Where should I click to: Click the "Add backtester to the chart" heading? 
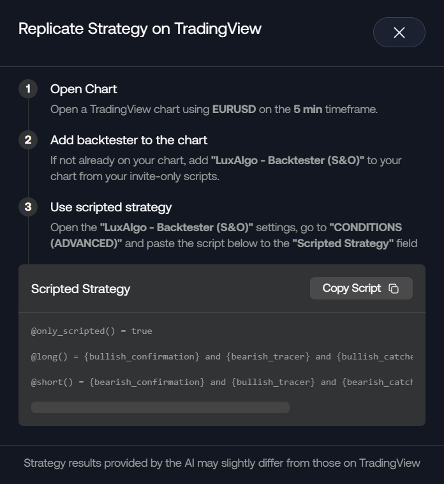click(129, 140)
